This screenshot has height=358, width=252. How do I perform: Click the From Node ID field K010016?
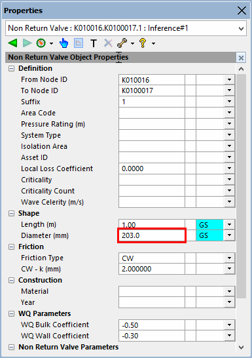click(x=152, y=80)
